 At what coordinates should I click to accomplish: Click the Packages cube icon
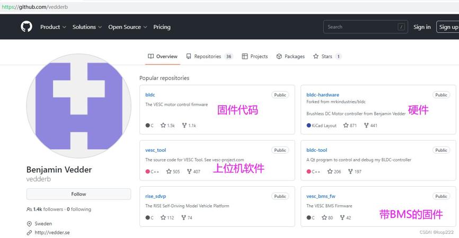click(x=279, y=57)
